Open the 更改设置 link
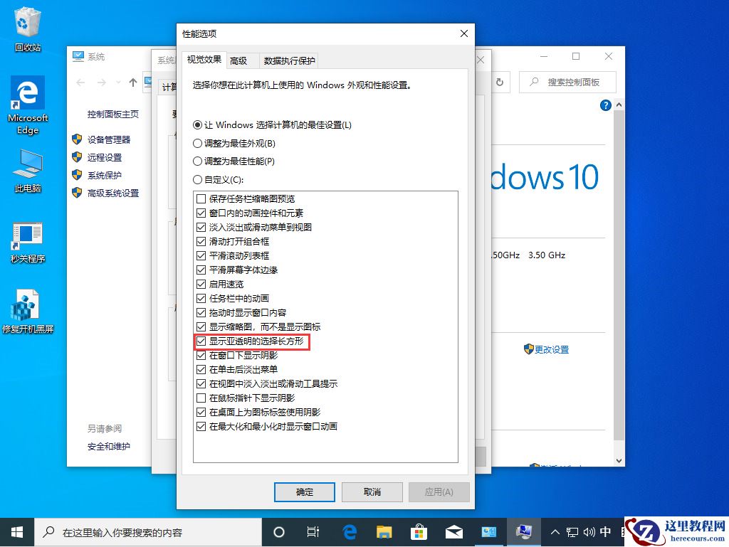 pos(551,349)
